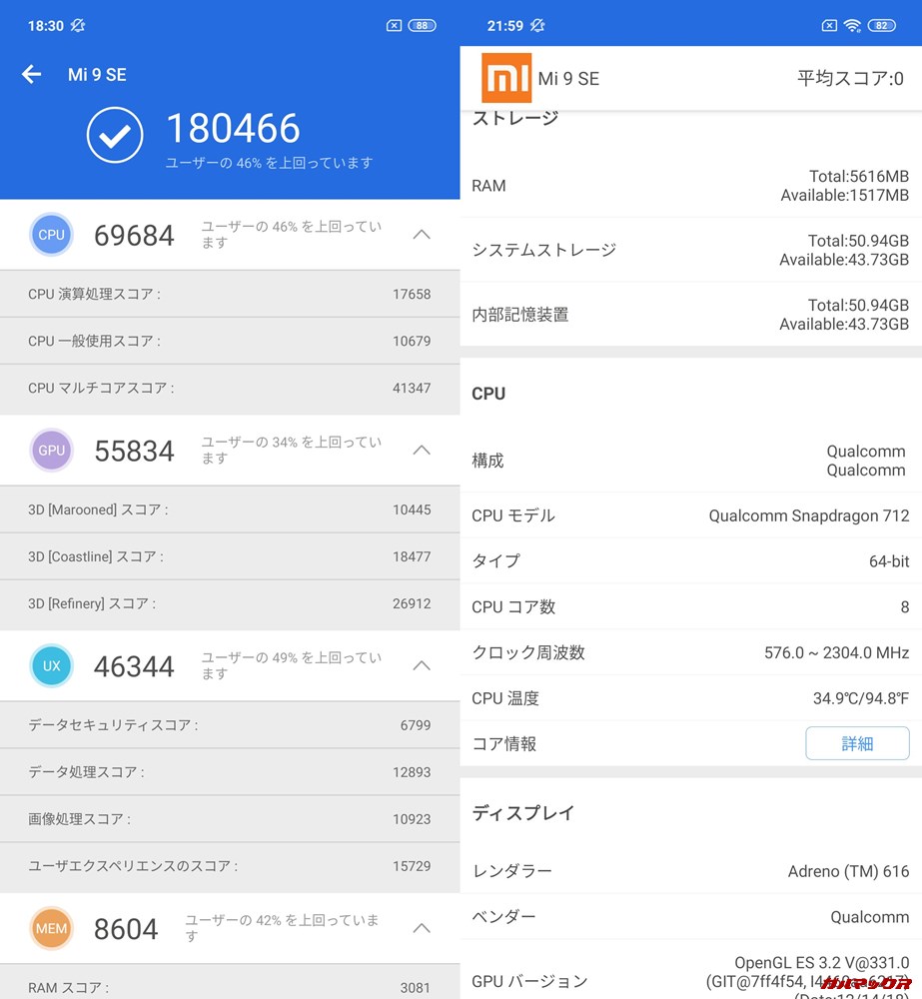Collapse the GPU 55834 score section
922x999 pixels.
(x=421, y=450)
